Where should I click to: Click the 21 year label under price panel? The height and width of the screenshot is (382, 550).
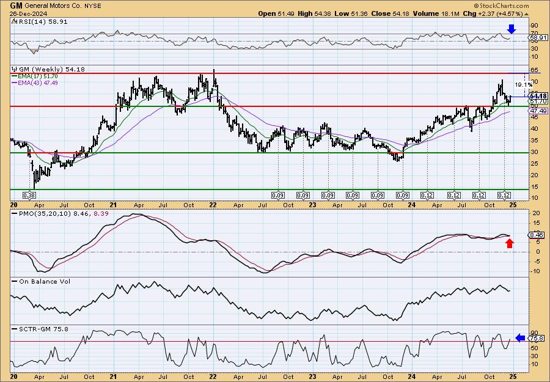coord(113,205)
